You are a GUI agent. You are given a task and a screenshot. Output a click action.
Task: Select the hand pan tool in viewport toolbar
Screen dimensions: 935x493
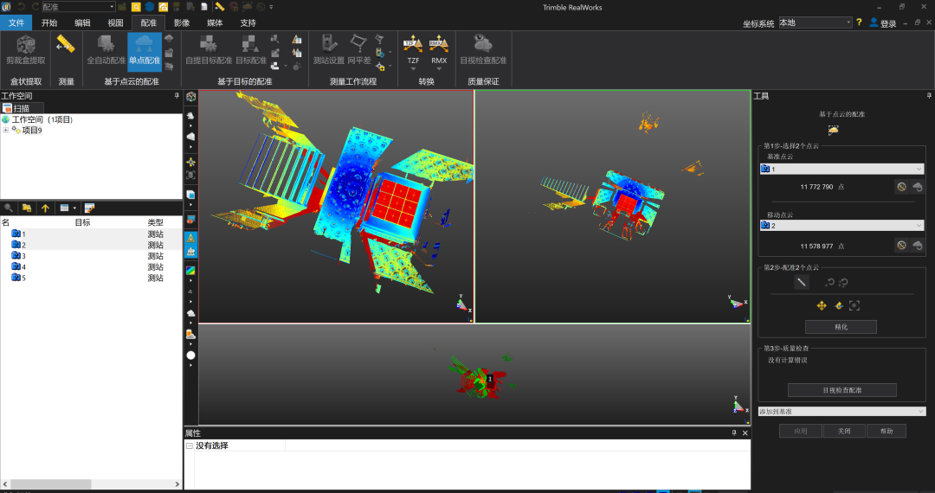[190, 116]
